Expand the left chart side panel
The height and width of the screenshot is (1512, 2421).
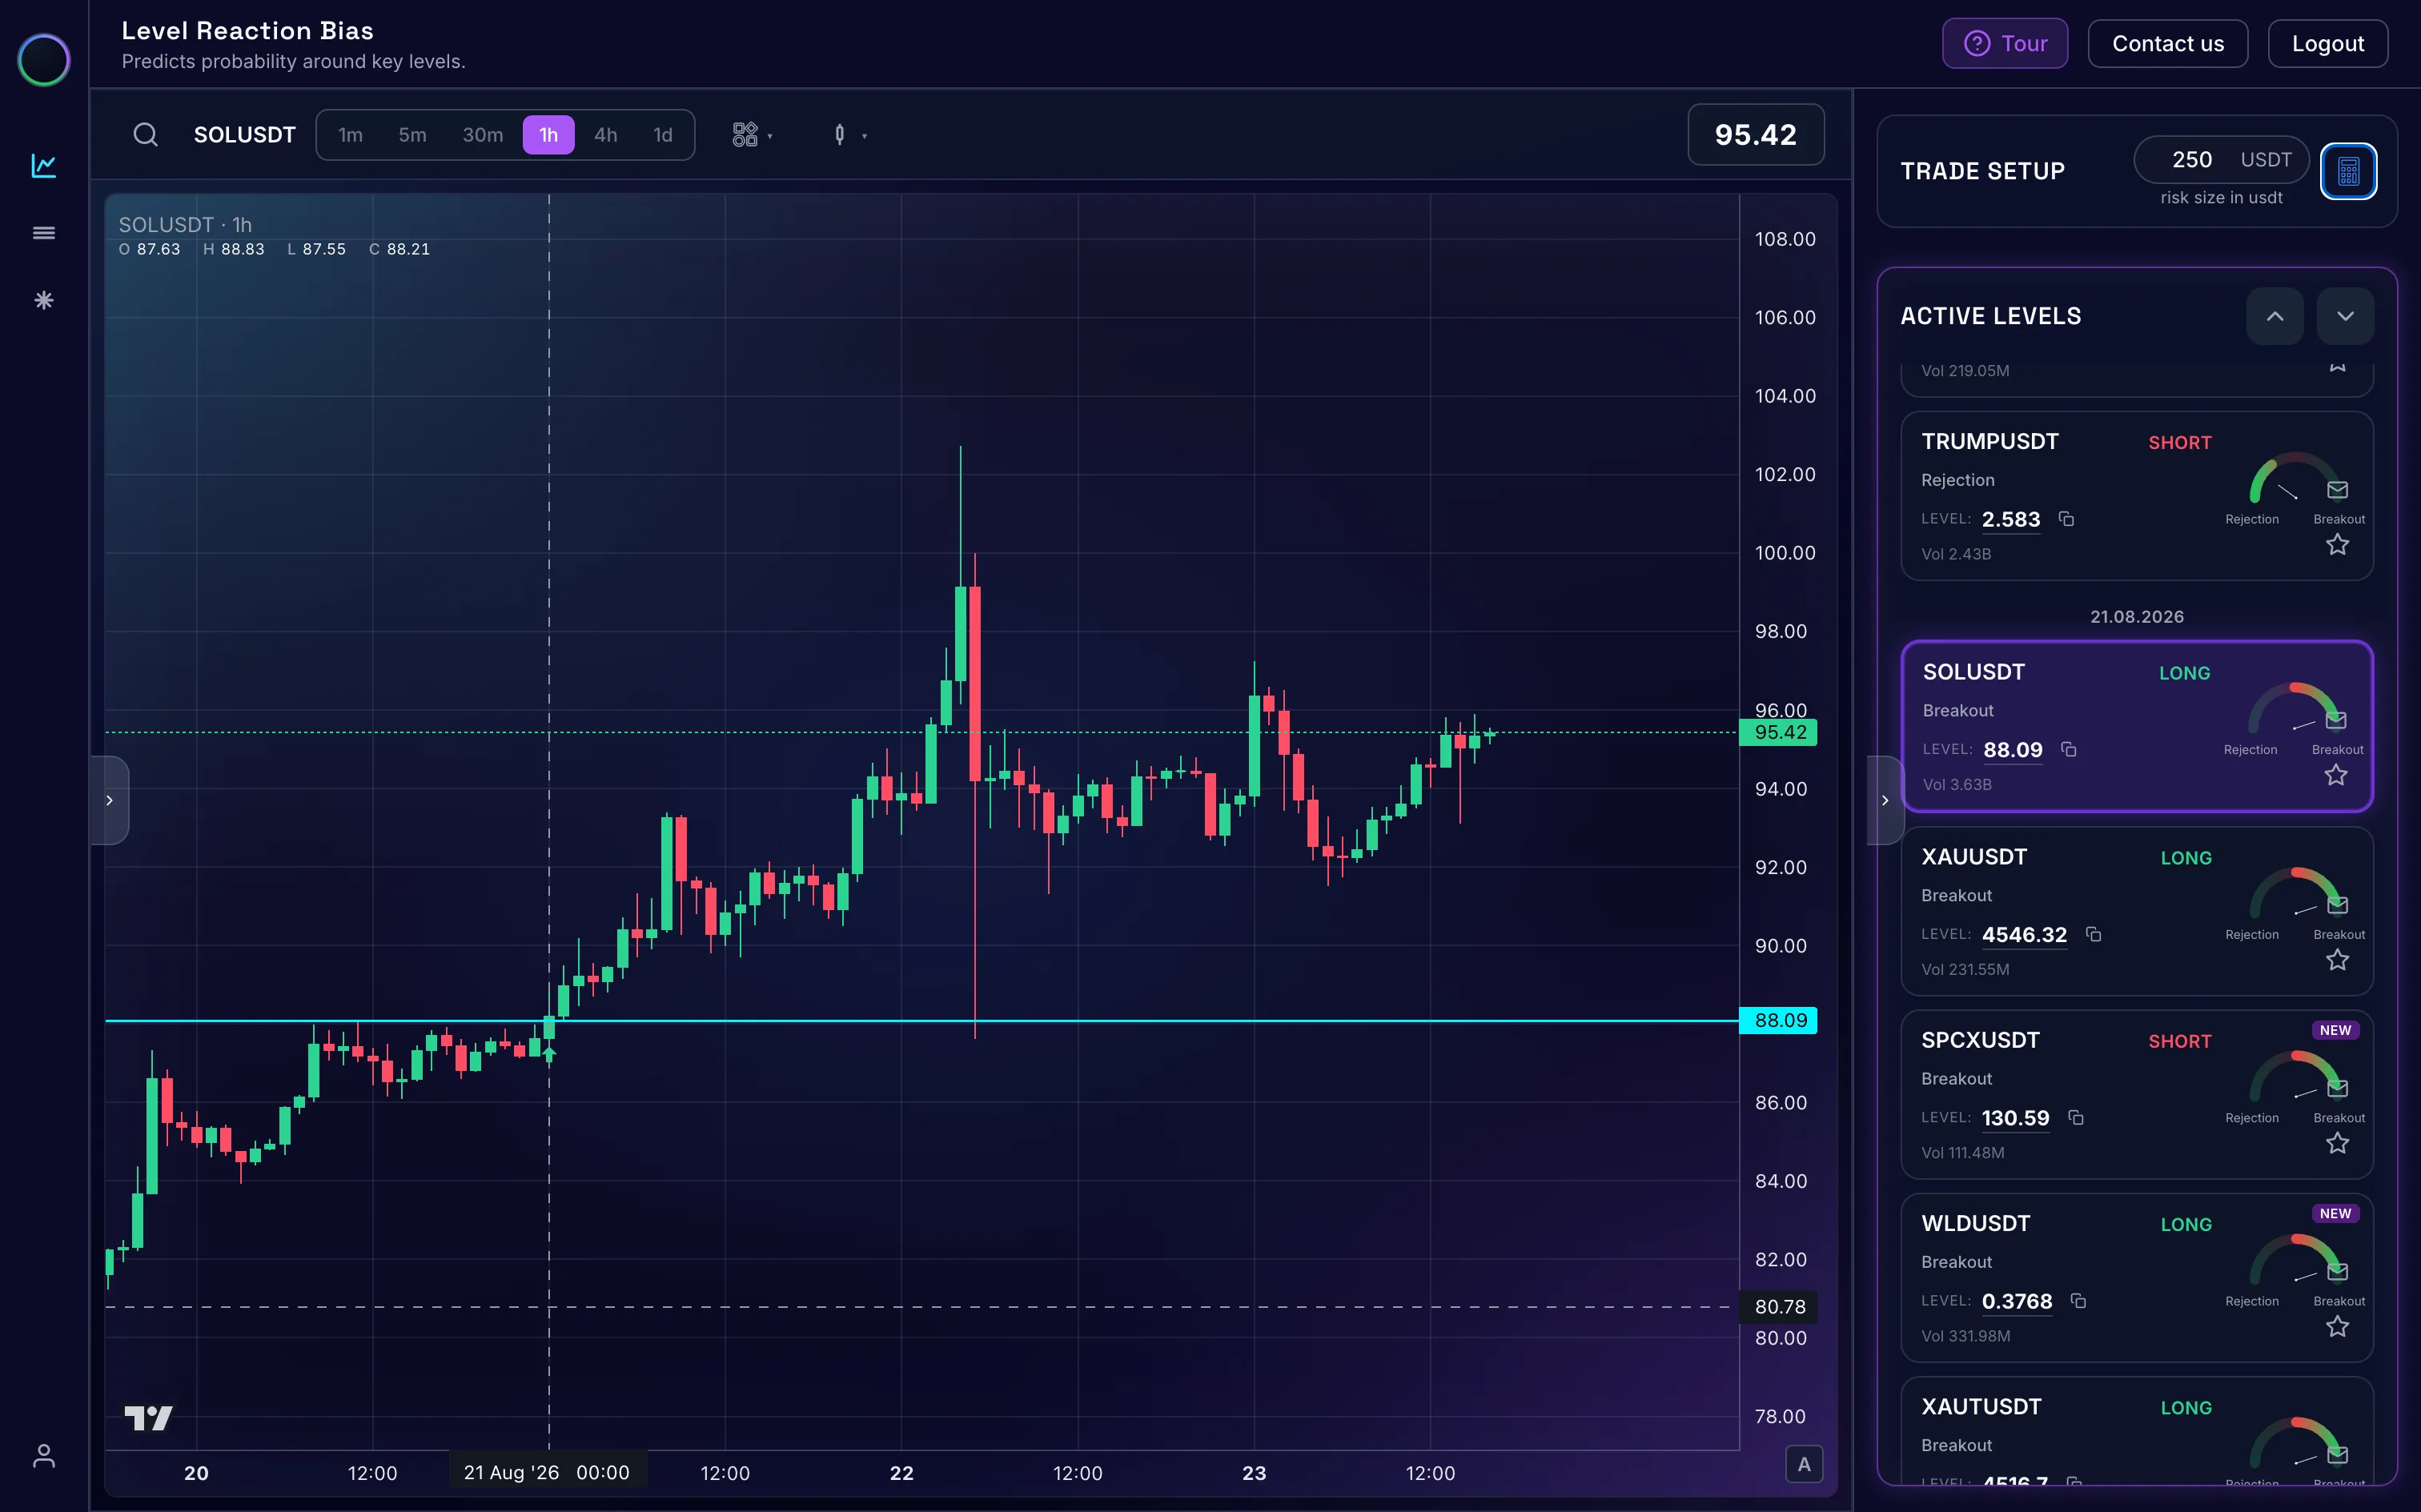[x=110, y=800]
